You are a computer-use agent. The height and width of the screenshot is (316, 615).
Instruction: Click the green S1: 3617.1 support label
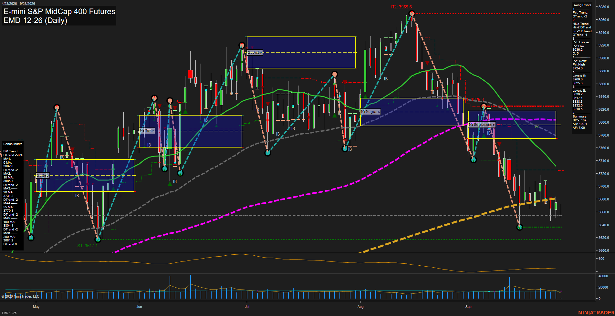pos(88,246)
